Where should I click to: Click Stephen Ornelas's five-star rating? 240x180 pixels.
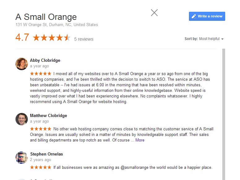click(41, 167)
